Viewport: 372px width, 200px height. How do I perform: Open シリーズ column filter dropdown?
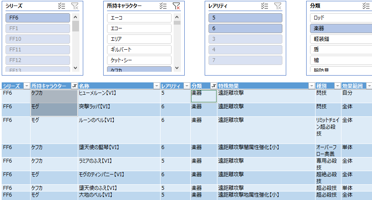click(27, 86)
